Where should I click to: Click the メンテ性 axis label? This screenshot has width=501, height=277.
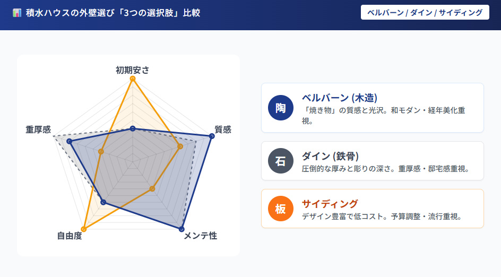tap(200, 236)
